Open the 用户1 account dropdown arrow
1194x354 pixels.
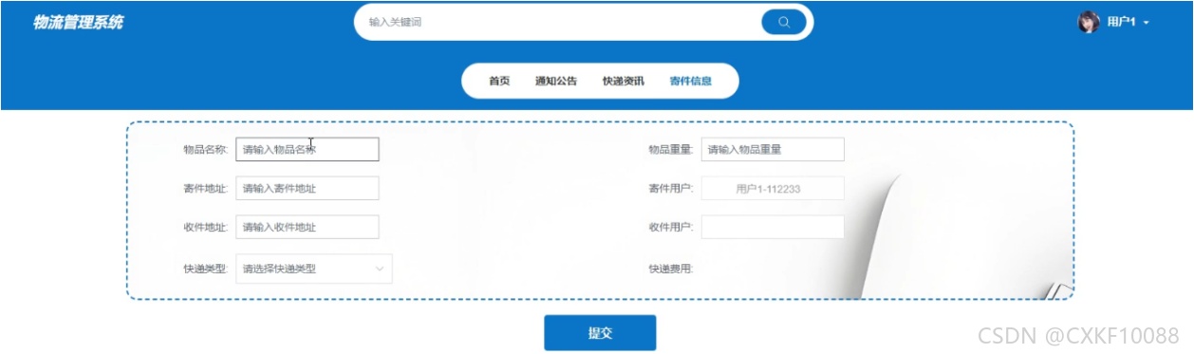tap(1147, 23)
